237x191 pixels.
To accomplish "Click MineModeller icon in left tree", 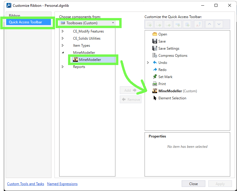I will (75, 59).
